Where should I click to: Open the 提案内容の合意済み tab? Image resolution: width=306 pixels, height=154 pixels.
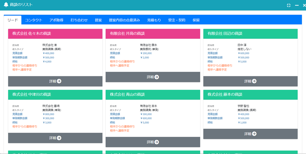point(124,20)
